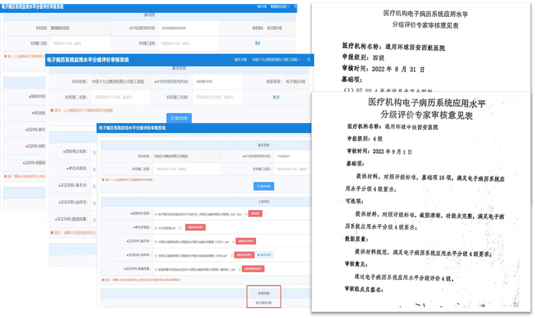Click blue 提交信息 button in middle window

coord(179,118)
